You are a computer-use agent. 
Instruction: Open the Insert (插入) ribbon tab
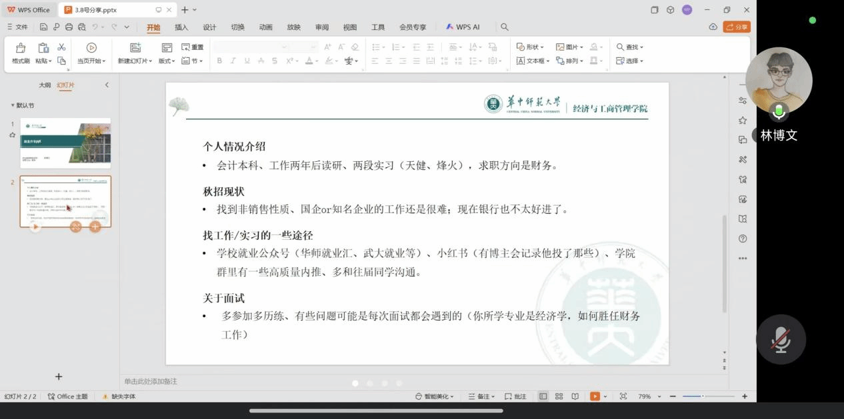[181, 27]
